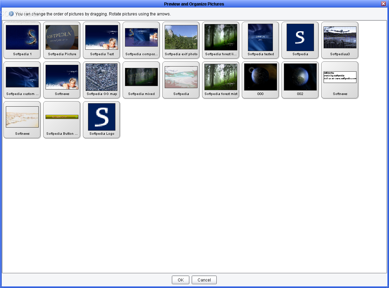
Task: Choose the Softpedia forest li... picture
Action: tap(221, 40)
